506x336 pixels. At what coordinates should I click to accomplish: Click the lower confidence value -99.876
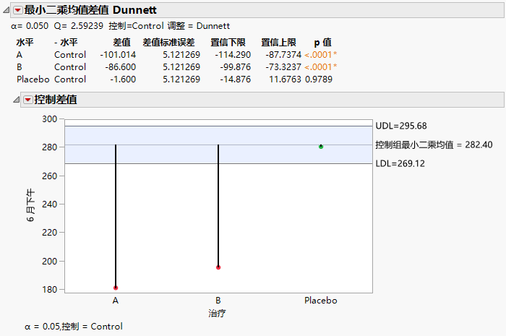pyautogui.click(x=235, y=67)
